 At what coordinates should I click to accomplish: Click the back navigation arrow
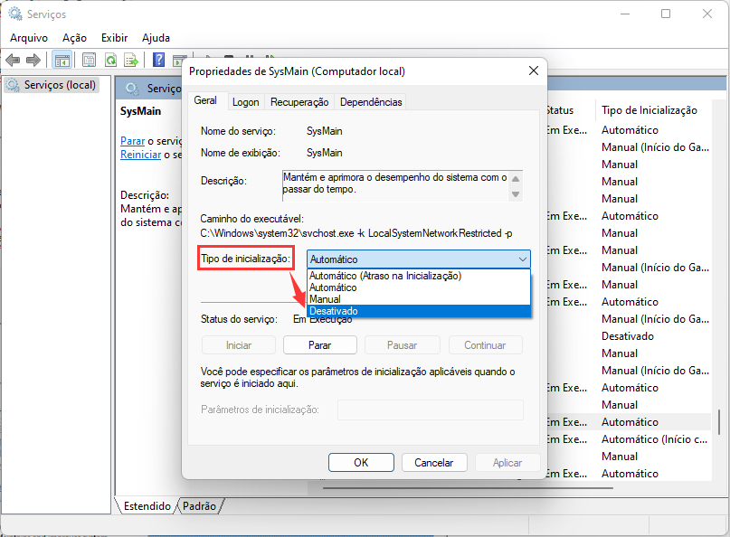13,60
